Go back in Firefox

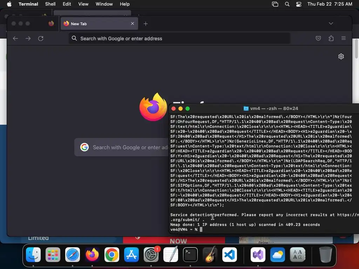pos(15,39)
